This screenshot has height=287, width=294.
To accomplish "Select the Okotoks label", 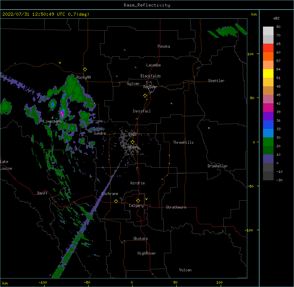I will pos(141,239).
